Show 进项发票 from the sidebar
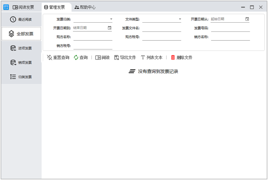The height and width of the screenshot is (180, 268). [x=21, y=48]
